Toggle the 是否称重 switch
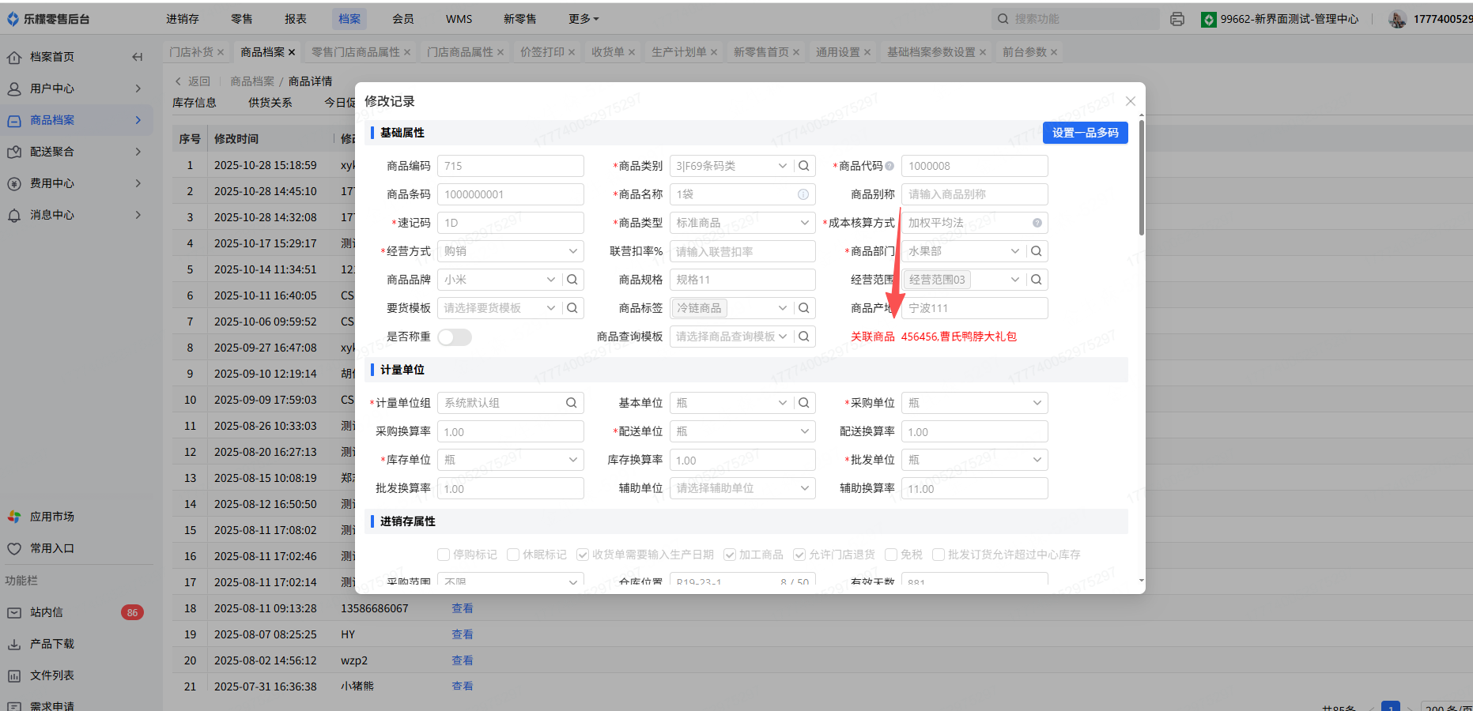This screenshot has width=1473, height=711. 455,337
